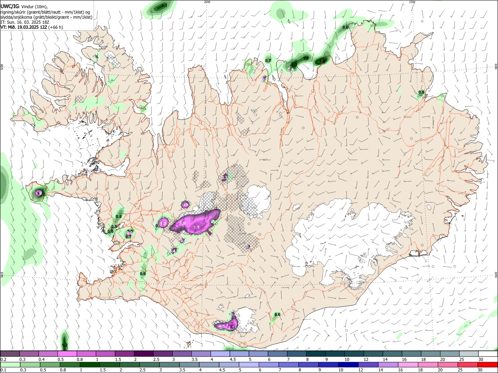Pick the dark purple upper-scale swatch between 2 and 2.5
Image resolution: width=498 pixels, height=373 pixels.
tap(143, 354)
